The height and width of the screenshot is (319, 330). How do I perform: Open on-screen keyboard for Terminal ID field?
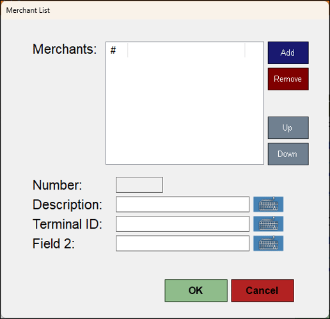pos(268,224)
